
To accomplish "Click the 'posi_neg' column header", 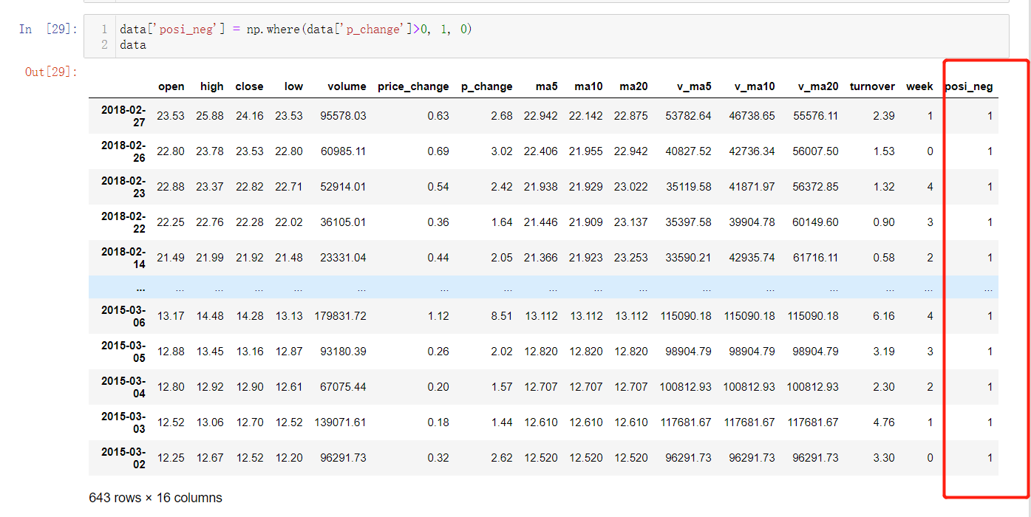I will [x=969, y=86].
